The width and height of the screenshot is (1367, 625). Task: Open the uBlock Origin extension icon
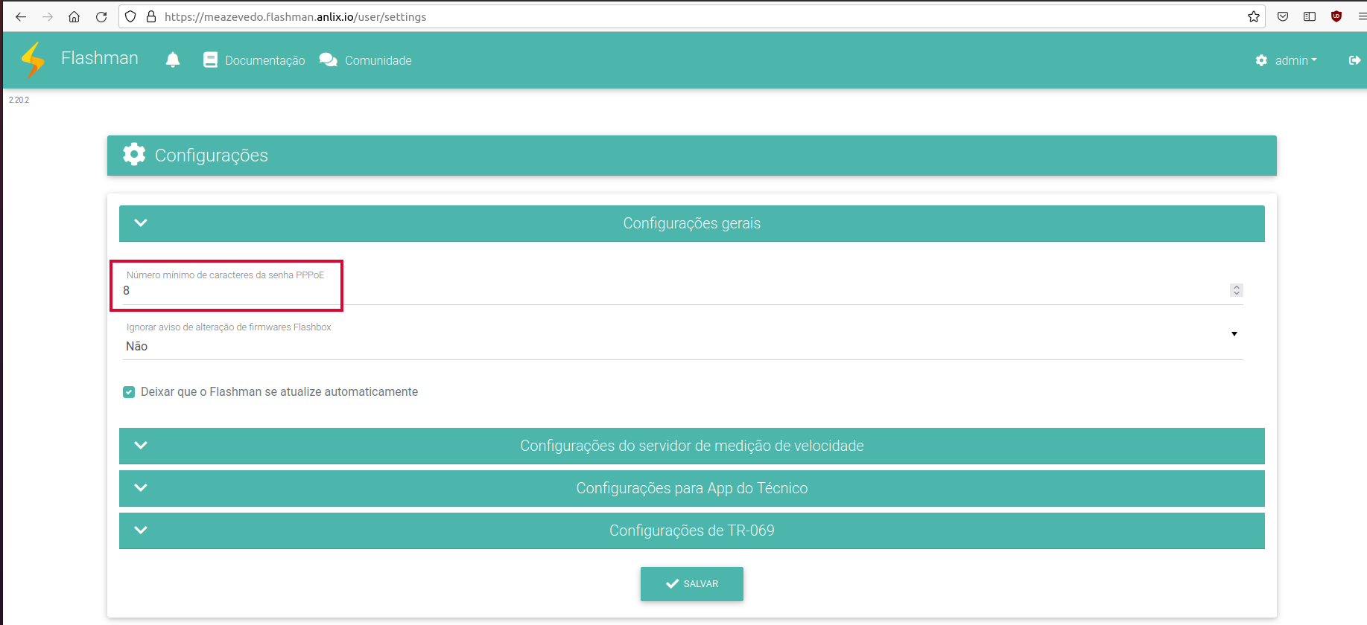coord(1336,16)
